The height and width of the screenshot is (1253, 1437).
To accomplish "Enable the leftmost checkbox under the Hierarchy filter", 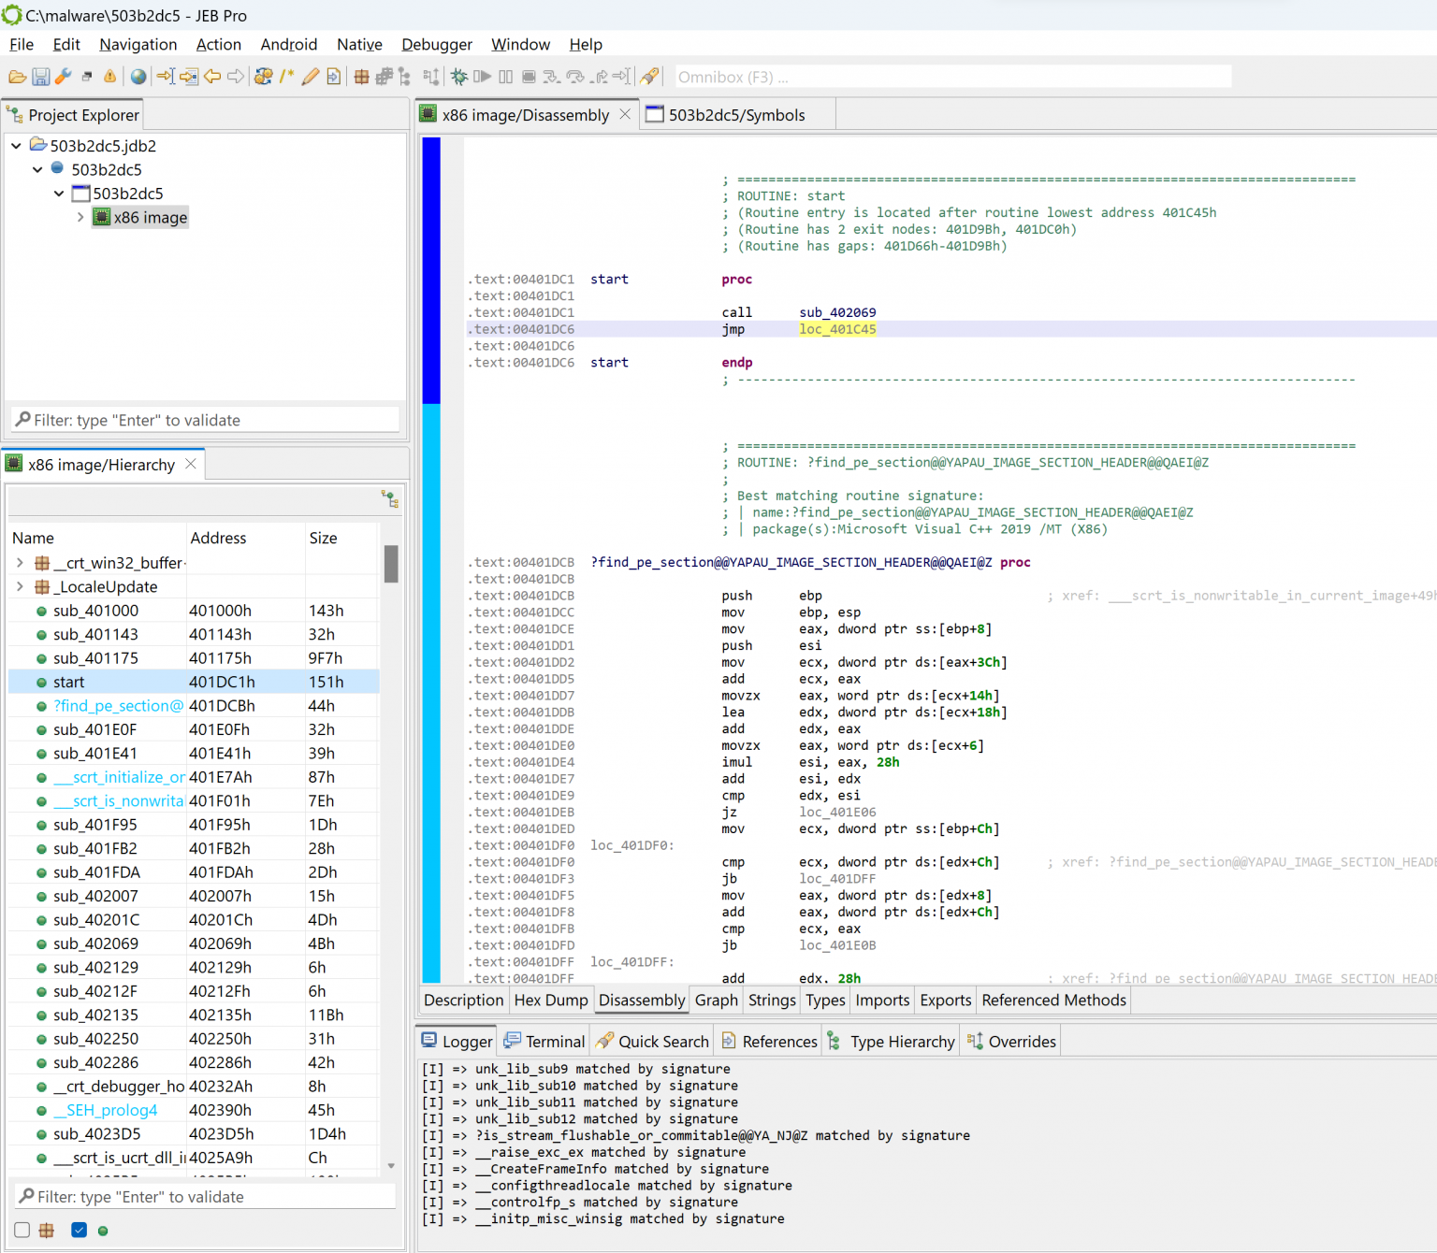I will pyautogui.click(x=22, y=1231).
